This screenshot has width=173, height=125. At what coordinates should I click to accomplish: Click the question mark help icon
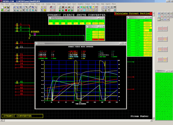point(109,10)
